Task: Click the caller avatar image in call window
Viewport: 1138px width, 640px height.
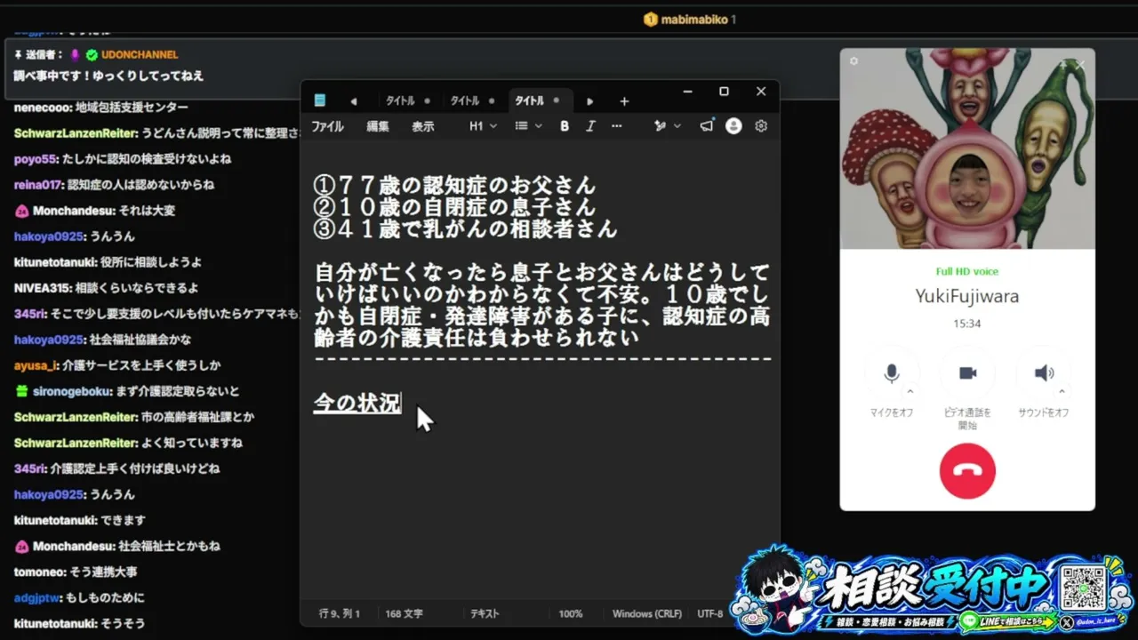Action: click(x=967, y=148)
